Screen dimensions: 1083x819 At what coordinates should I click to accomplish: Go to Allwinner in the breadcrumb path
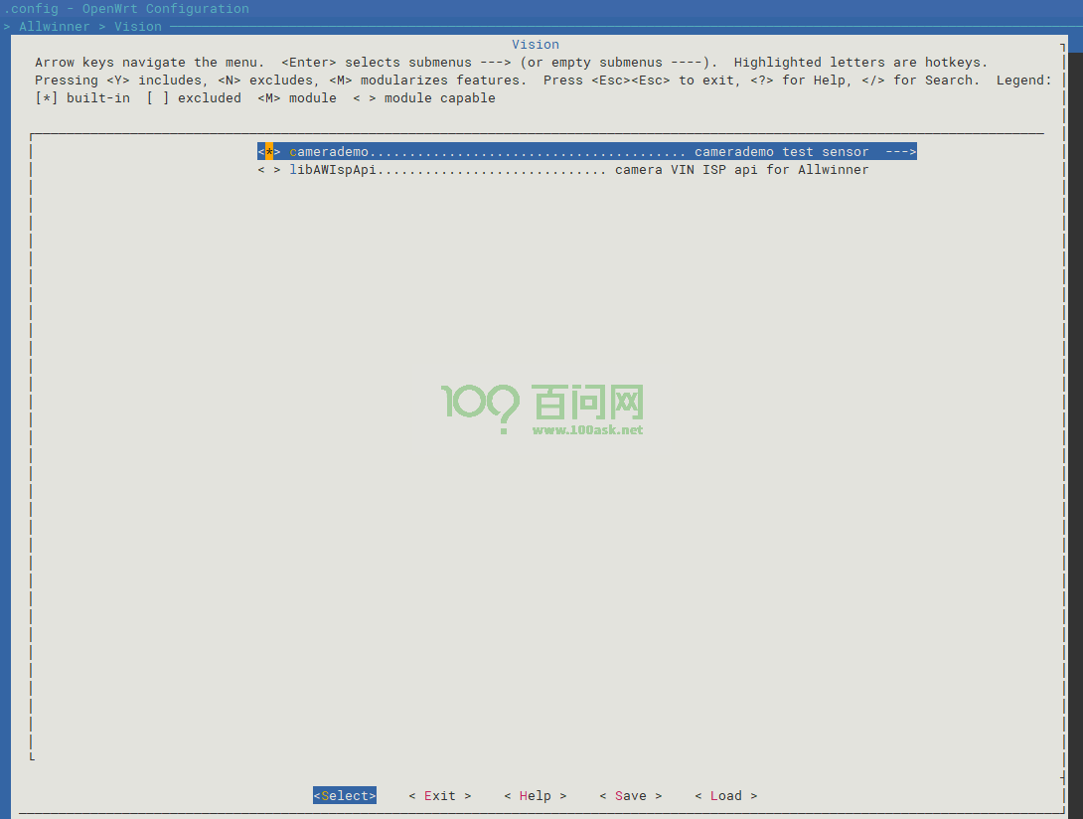click(55, 27)
